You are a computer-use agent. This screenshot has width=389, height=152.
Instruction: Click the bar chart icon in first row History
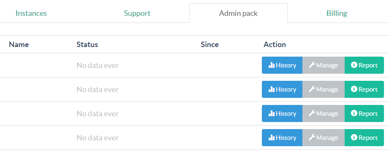[271, 65]
